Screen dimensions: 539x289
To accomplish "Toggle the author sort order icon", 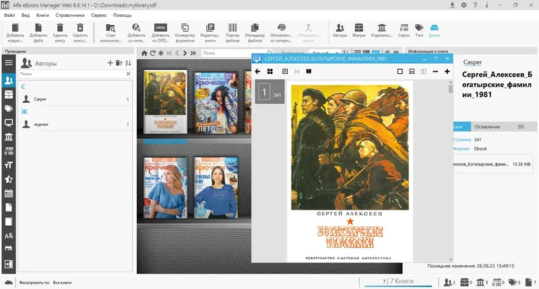I will pos(128,63).
